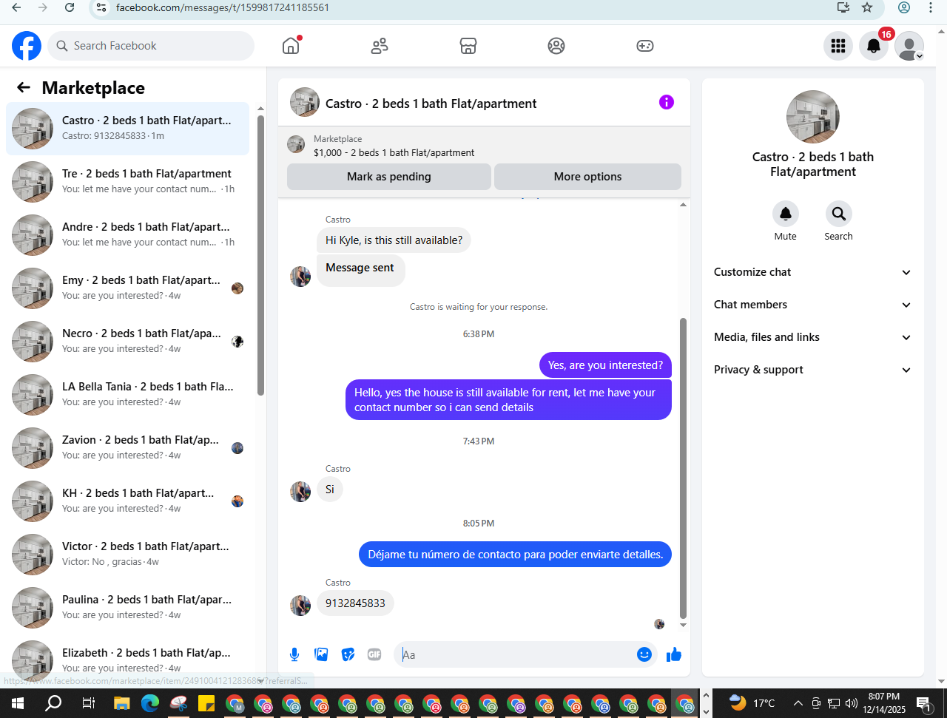The image size is (947, 718).
Task: Open the Andre conversation
Action: coord(128,235)
